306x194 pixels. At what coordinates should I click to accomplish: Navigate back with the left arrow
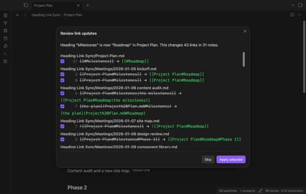18,15
